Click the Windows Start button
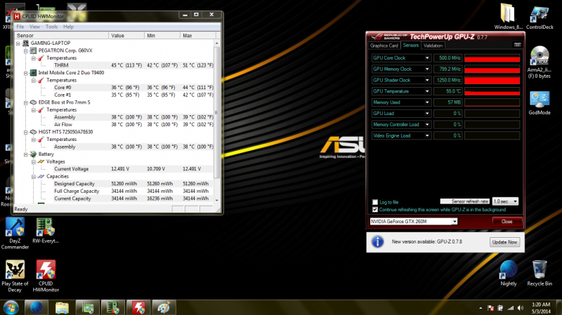Screen dimensions: 562x315 (x=11, y=308)
